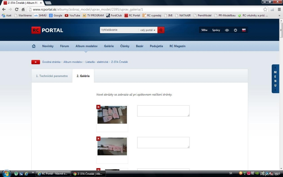Open the RC vrtuľníky bookmark
Viewport: 283px width, 177px height.
[x=253, y=15]
